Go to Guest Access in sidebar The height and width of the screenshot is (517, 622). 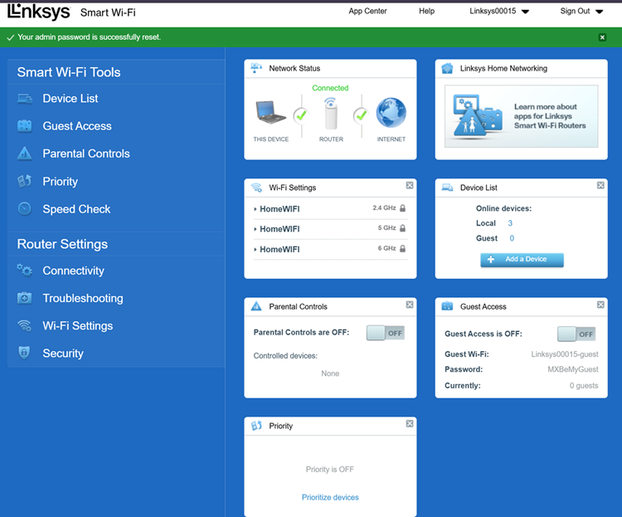[x=77, y=126]
